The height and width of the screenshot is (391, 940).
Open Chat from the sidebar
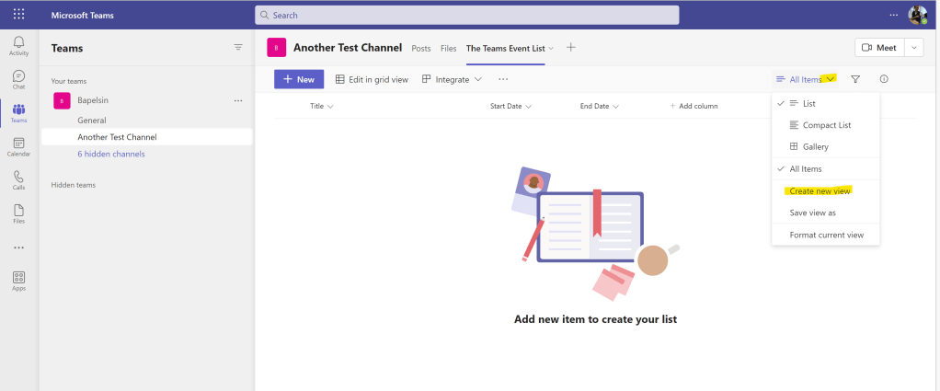tap(18, 78)
